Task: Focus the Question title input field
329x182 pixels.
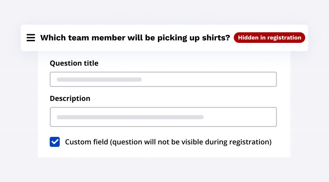Action: (163, 79)
